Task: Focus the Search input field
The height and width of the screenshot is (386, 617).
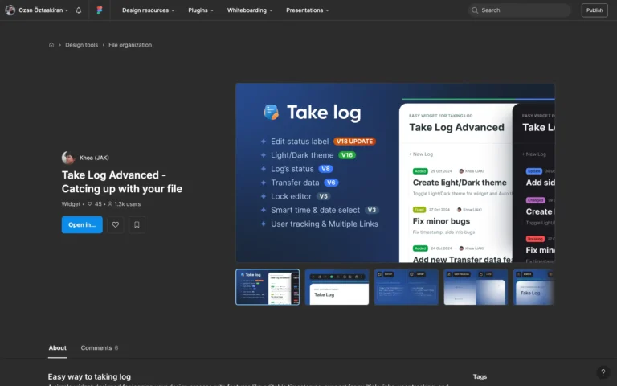Action: tap(519, 10)
